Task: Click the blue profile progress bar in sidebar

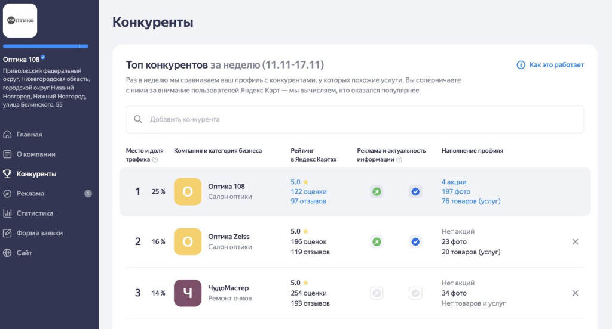Action: (45, 46)
